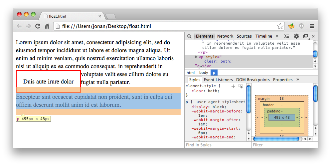Click the Styles pane scroll down arrow
Image resolution: width=331 pixels, height=166 pixels.
249,139
